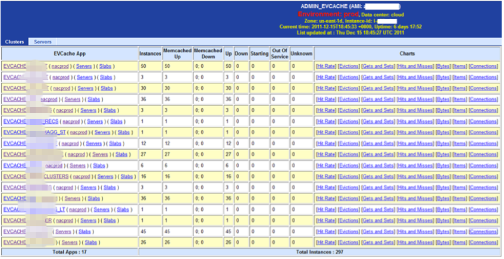Open Slabs link in the 45-instance row
The height and width of the screenshot is (259, 504).
pos(84,232)
